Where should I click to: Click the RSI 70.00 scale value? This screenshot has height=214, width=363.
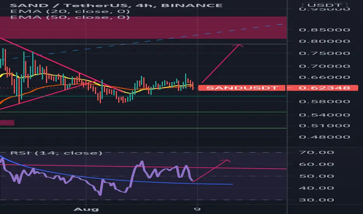pos(316,153)
